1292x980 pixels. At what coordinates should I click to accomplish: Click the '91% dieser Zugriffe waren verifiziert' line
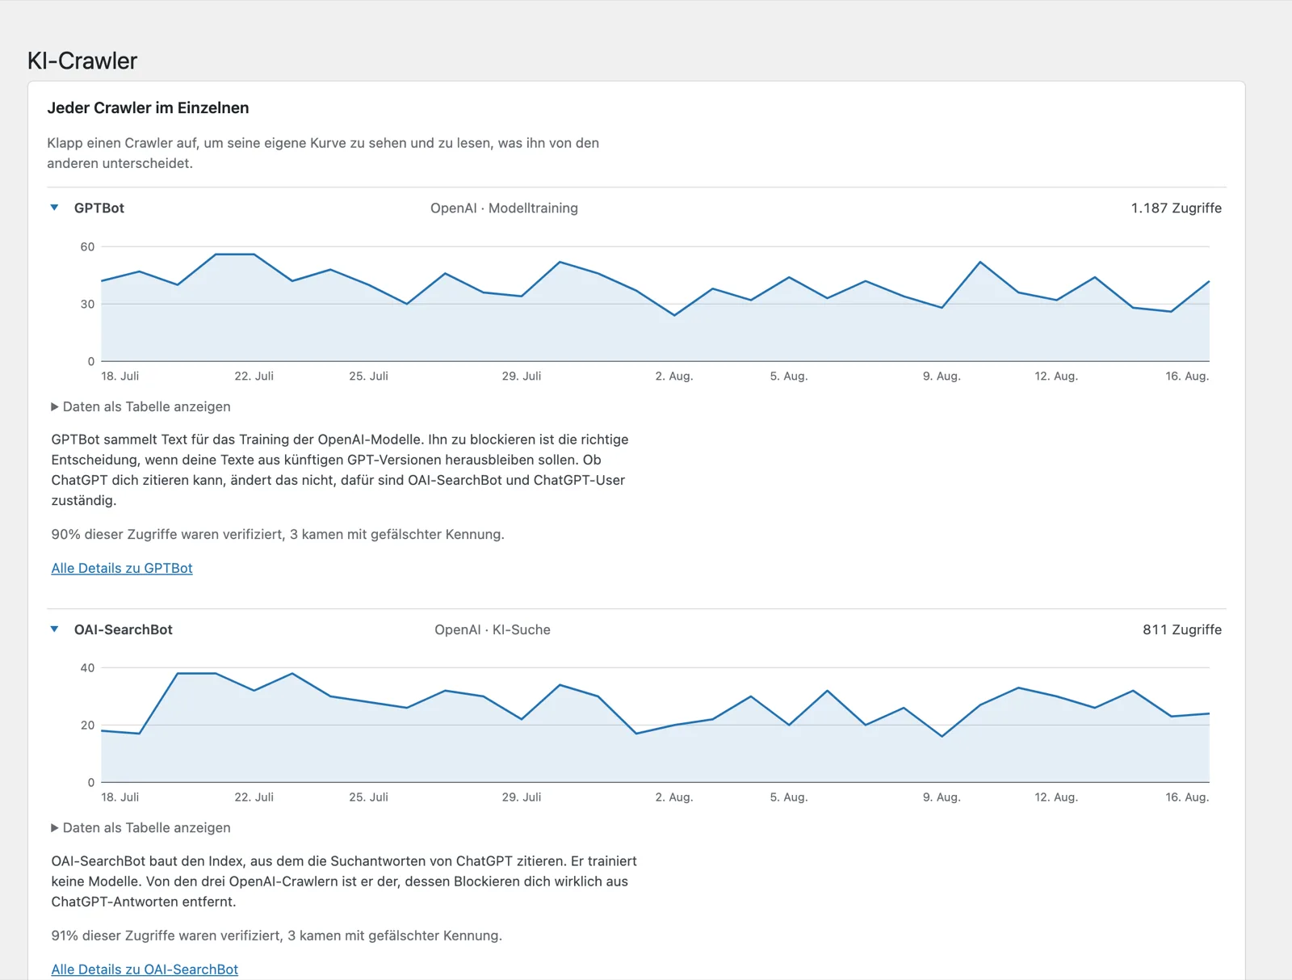coord(276,936)
